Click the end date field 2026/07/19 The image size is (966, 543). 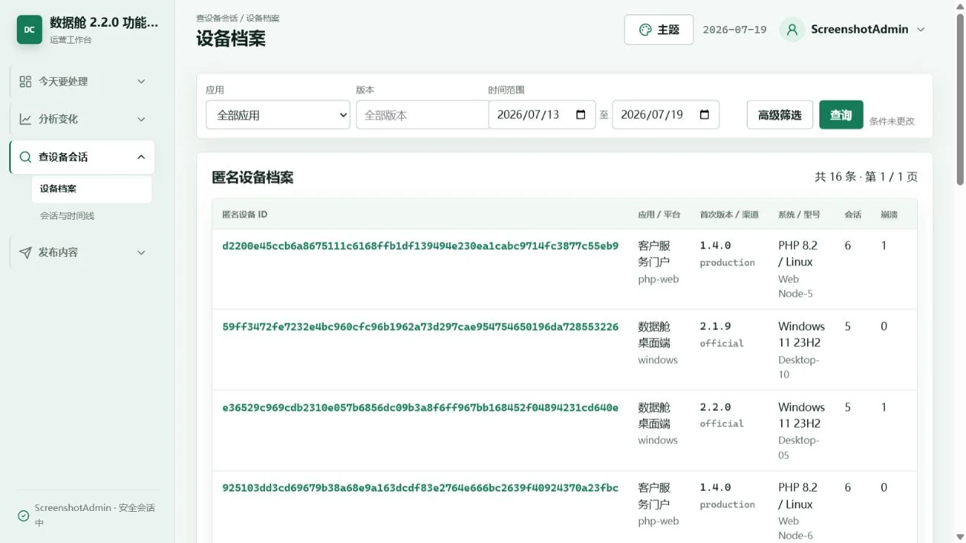click(665, 114)
